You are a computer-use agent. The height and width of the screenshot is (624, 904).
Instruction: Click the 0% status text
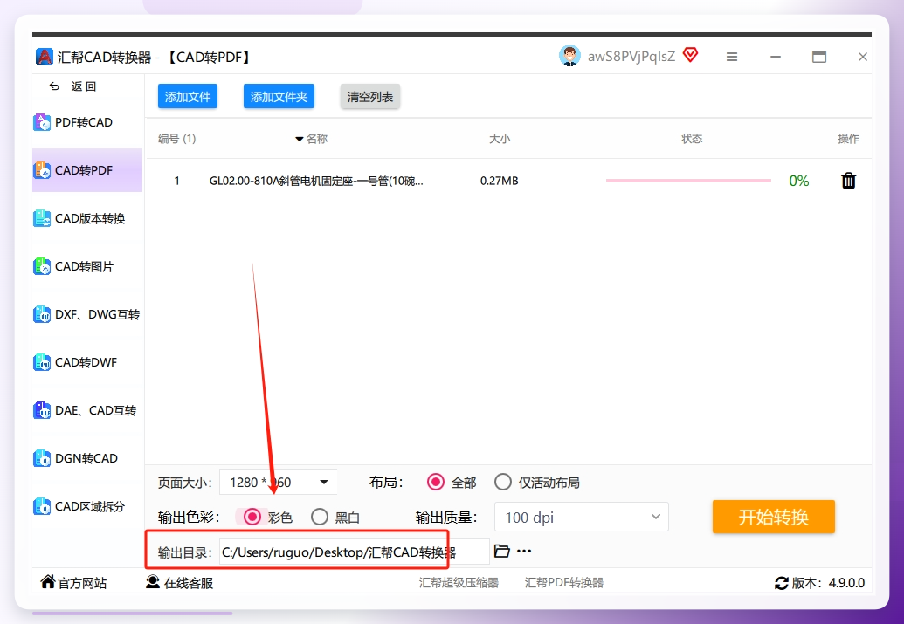click(799, 181)
